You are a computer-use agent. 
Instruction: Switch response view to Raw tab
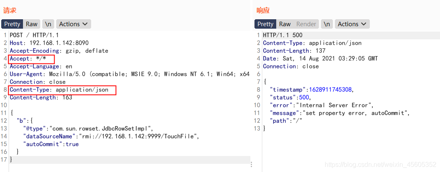click(x=285, y=24)
